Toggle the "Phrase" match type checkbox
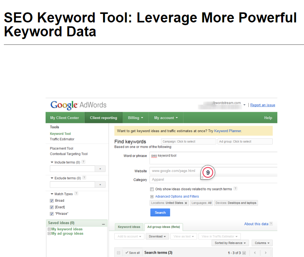304x257 pixels. [52, 214]
